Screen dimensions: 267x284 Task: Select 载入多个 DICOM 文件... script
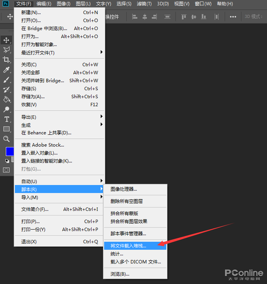coord(135,262)
